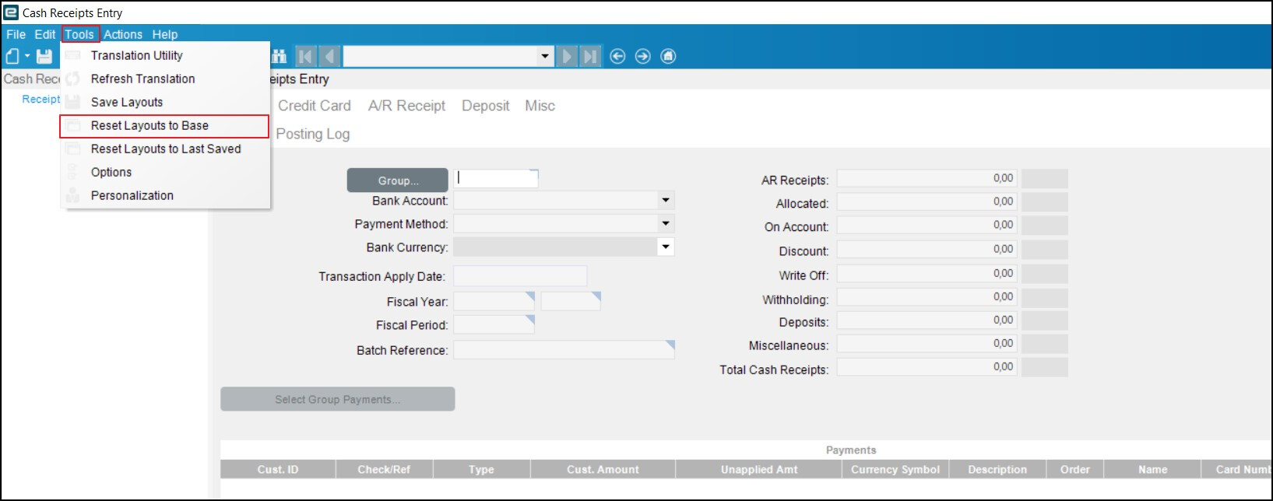Expand the Bank Account dropdown

(666, 200)
